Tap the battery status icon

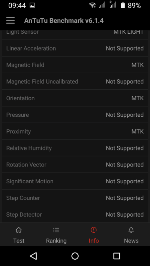[123, 6]
